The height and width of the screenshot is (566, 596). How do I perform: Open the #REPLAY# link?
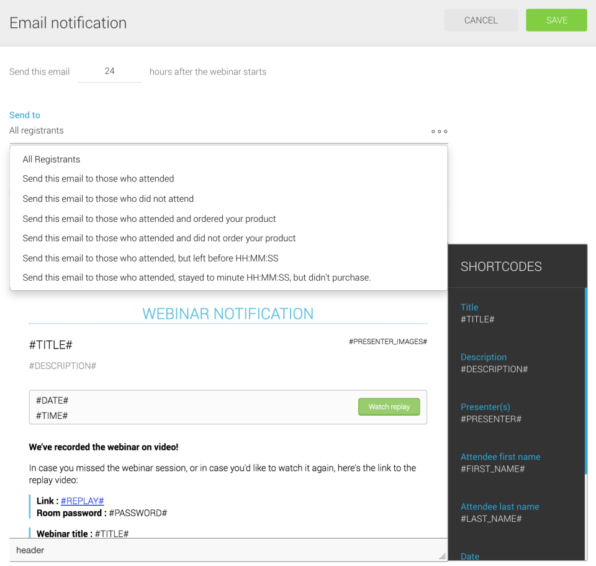[83, 501]
